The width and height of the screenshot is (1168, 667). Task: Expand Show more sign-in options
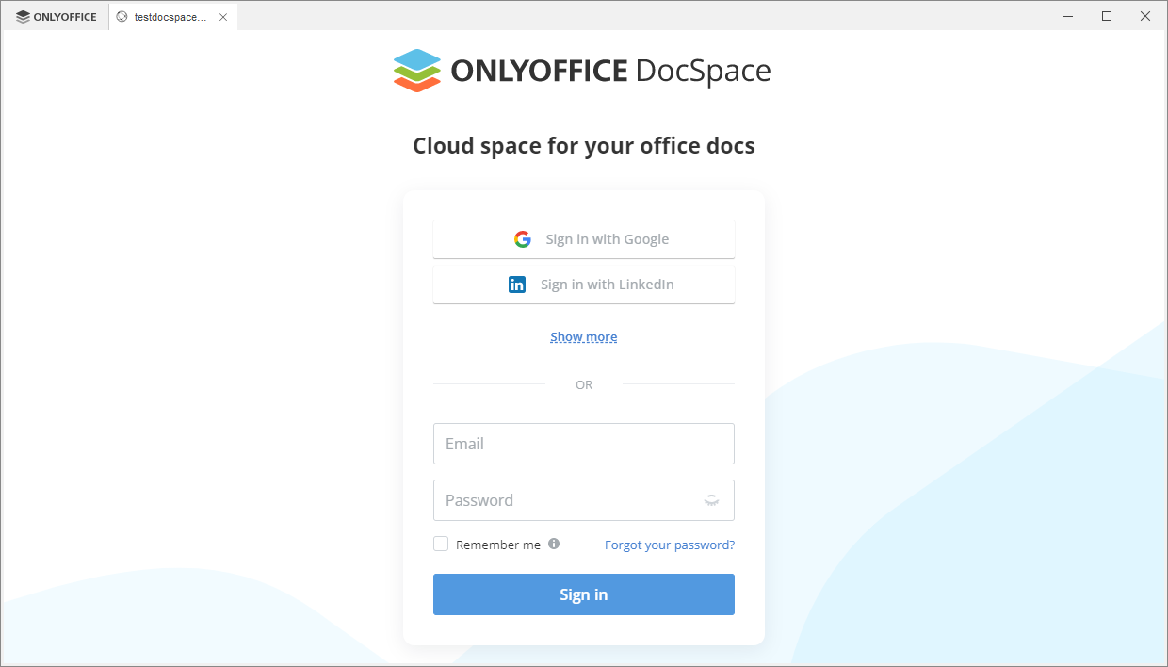pos(583,336)
